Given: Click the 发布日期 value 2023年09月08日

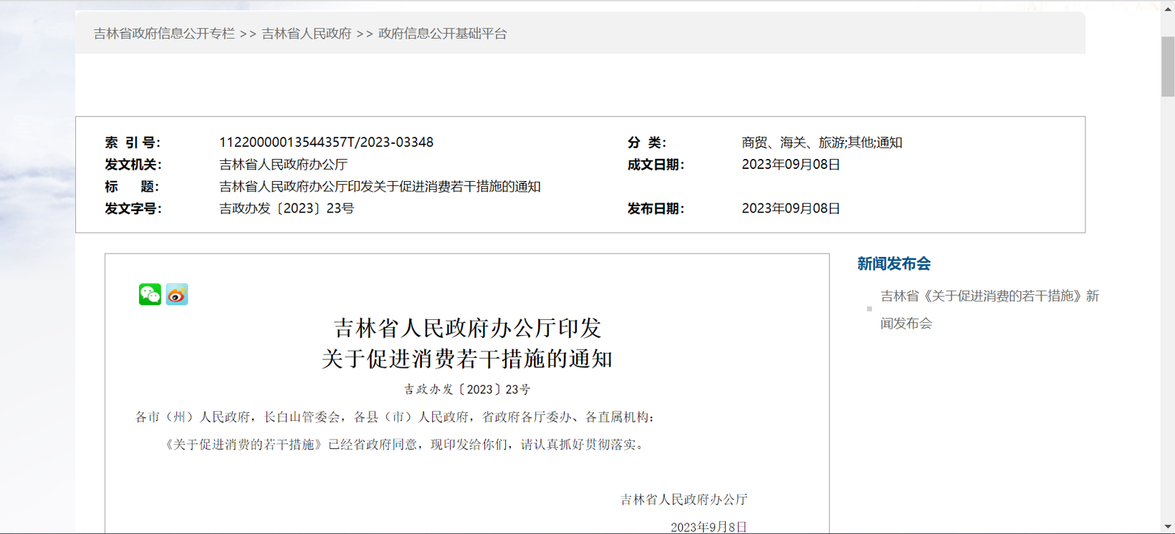Looking at the screenshot, I should (x=790, y=208).
